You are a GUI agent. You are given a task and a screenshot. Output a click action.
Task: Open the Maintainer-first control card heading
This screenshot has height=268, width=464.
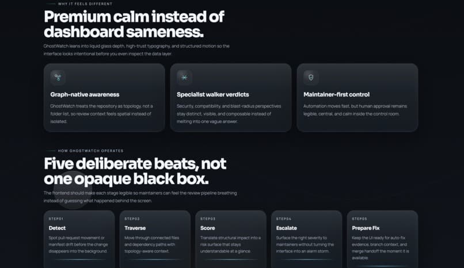[x=336, y=94]
